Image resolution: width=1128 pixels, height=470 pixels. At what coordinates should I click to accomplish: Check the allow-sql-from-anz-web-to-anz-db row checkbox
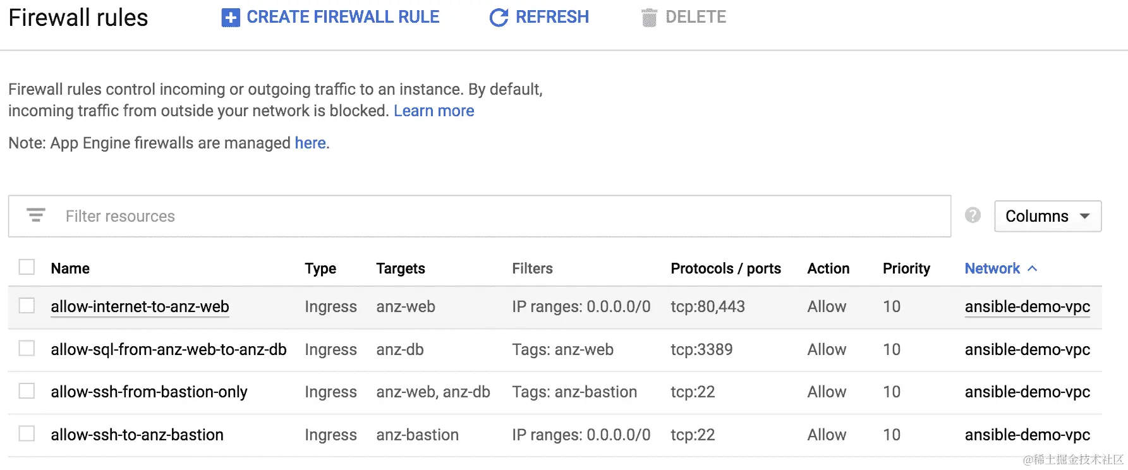27,348
